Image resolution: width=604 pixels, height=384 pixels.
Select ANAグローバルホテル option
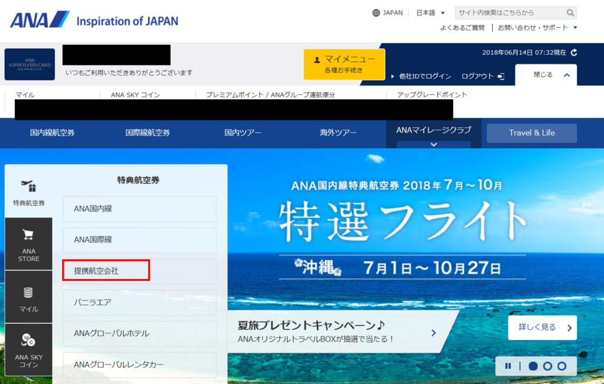coord(139,333)
